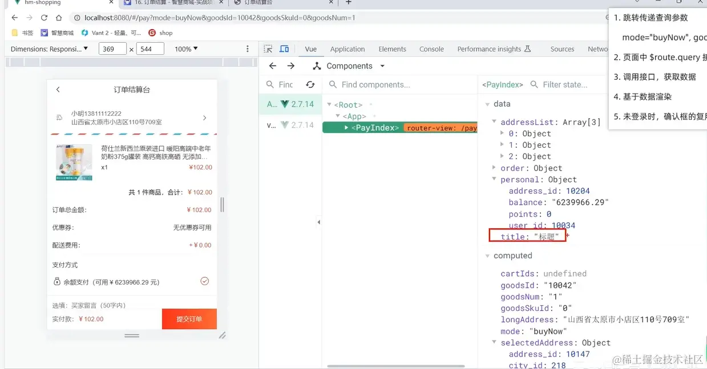This screenshot has height=369, width=707.
Task: Expand addressList item 1 Object
Action: (503, 145)
